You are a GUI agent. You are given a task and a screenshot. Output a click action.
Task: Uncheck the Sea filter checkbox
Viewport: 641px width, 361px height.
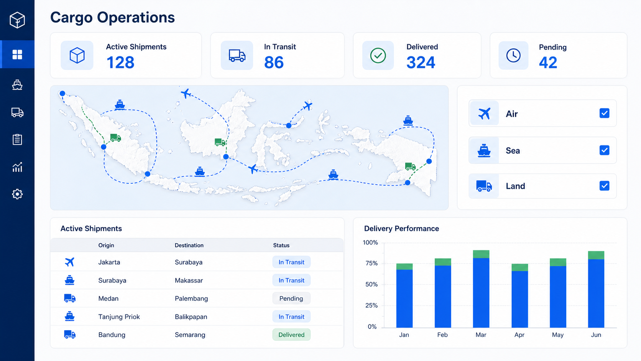(605, 150)
